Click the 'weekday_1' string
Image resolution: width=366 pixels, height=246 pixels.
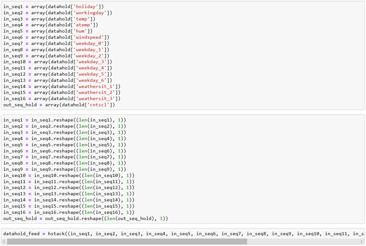89,50
